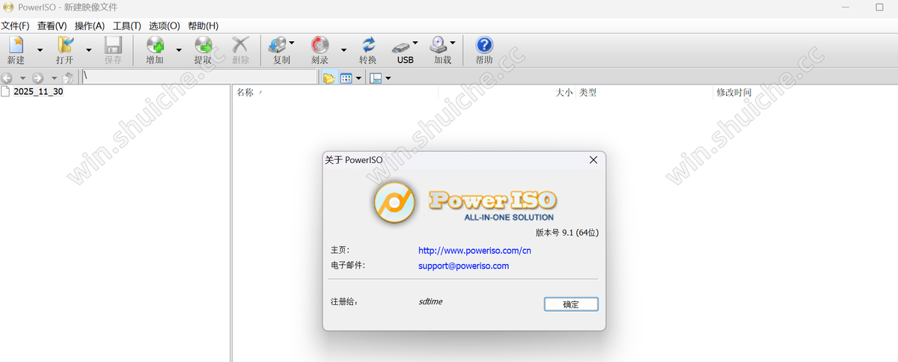898x362 pixels.
Task: Toggle the folder tree view button
Action: coord(328,78)
